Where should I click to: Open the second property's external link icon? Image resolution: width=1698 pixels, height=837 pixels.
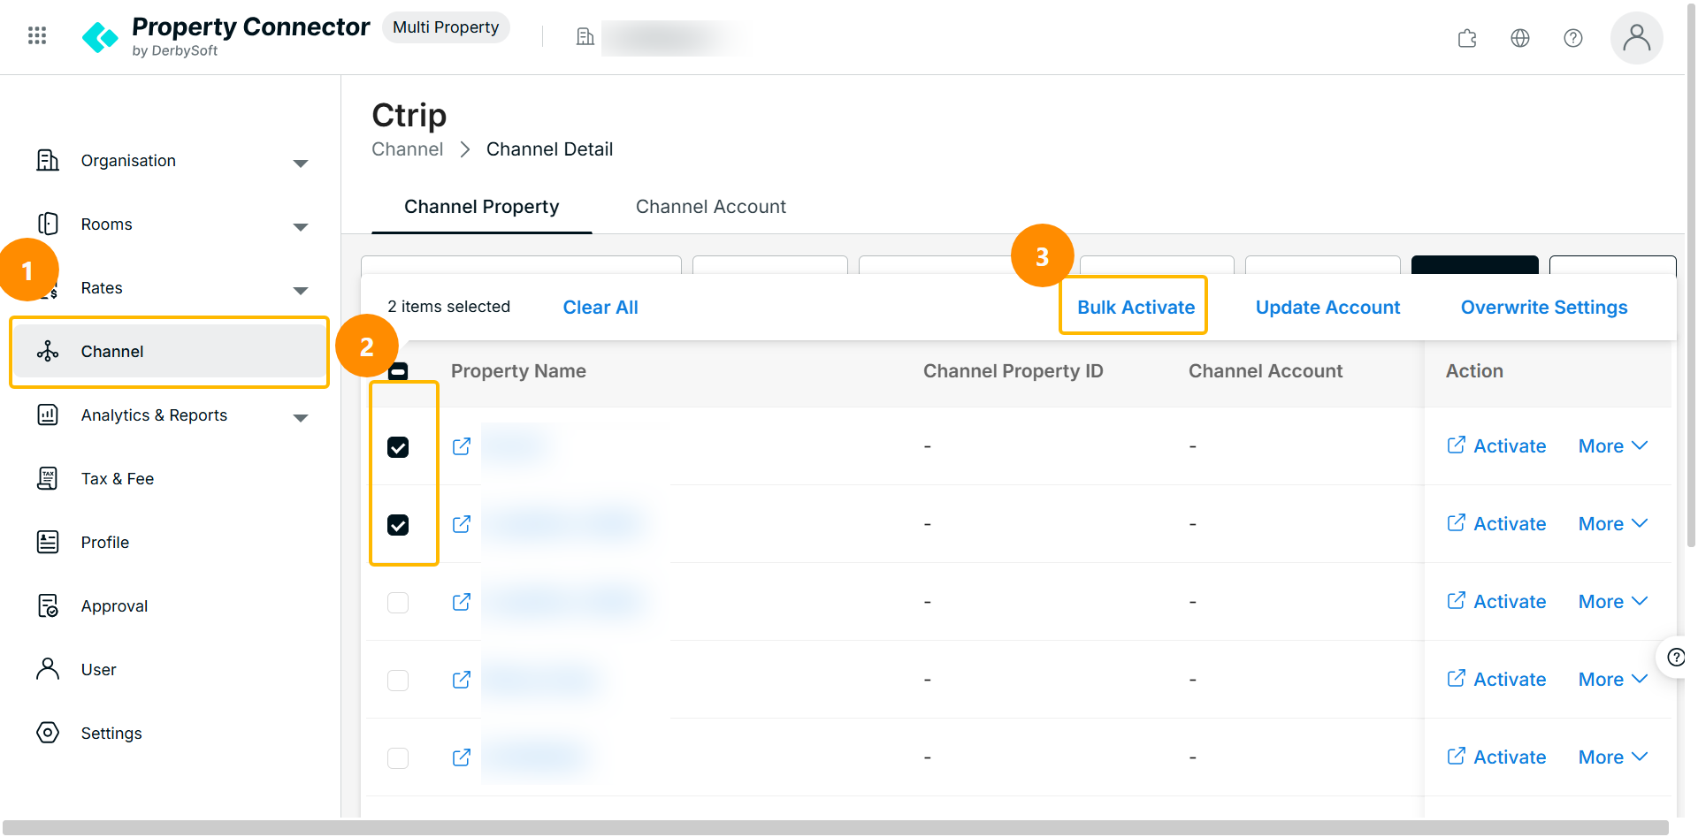[x=462, y=524]
